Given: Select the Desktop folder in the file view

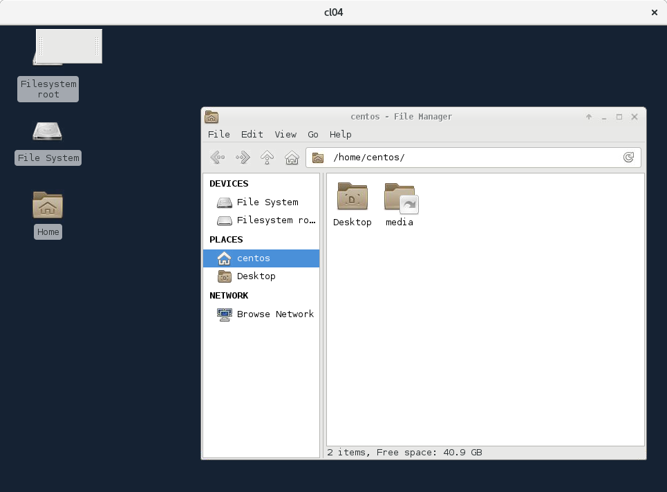Looking at the screenshot, I should pyautogui.click(x=353, y=205).
